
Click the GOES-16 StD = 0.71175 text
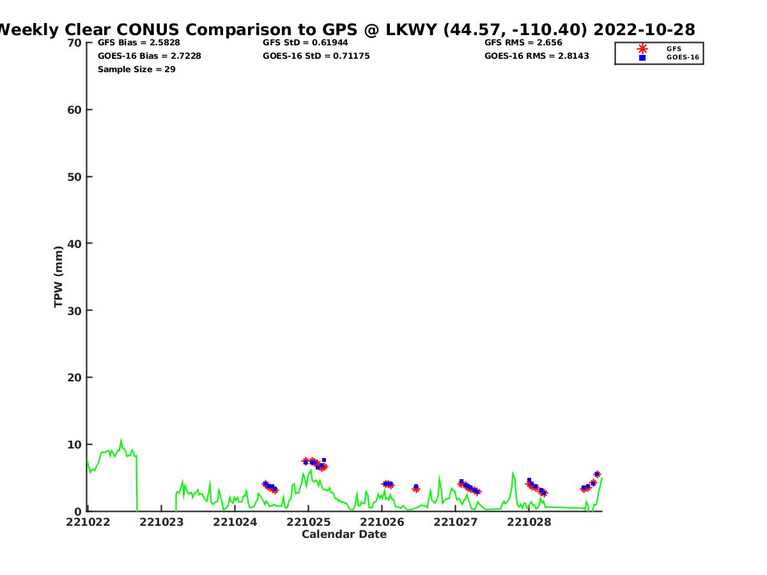click(x=316, y=56)
